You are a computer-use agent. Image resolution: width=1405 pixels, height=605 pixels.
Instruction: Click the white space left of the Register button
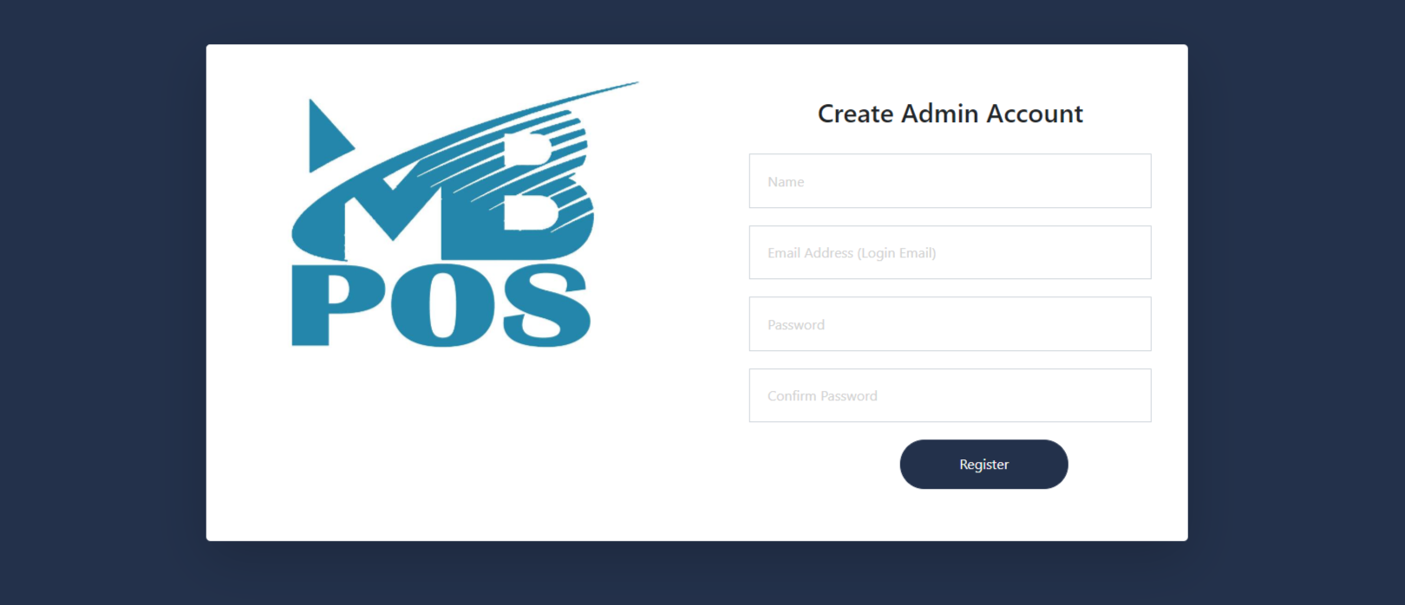(x=824, y=465)
